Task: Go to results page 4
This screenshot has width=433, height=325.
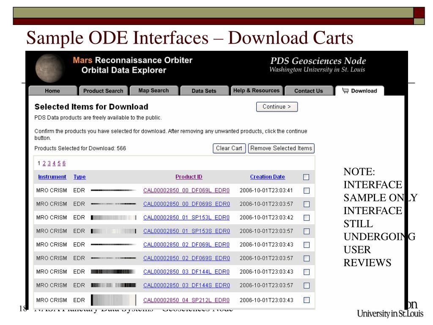Action: 54,163
